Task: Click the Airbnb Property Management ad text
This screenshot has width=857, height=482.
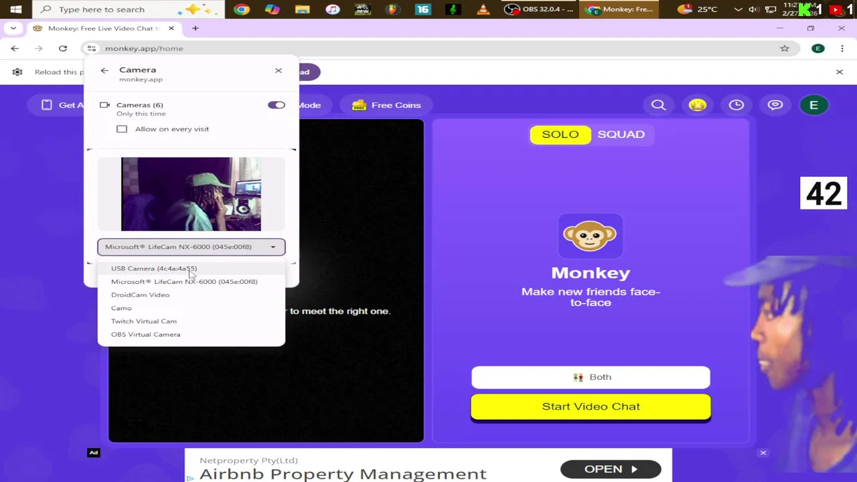Action: [x=343, y=474]
